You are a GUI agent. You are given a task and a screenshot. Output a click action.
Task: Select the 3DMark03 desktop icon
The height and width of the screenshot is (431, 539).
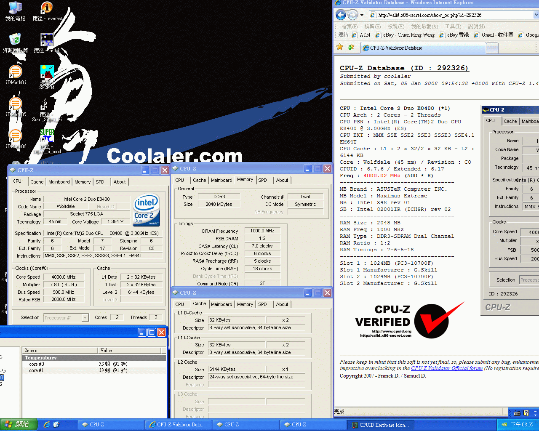click(x=15, y=75)
